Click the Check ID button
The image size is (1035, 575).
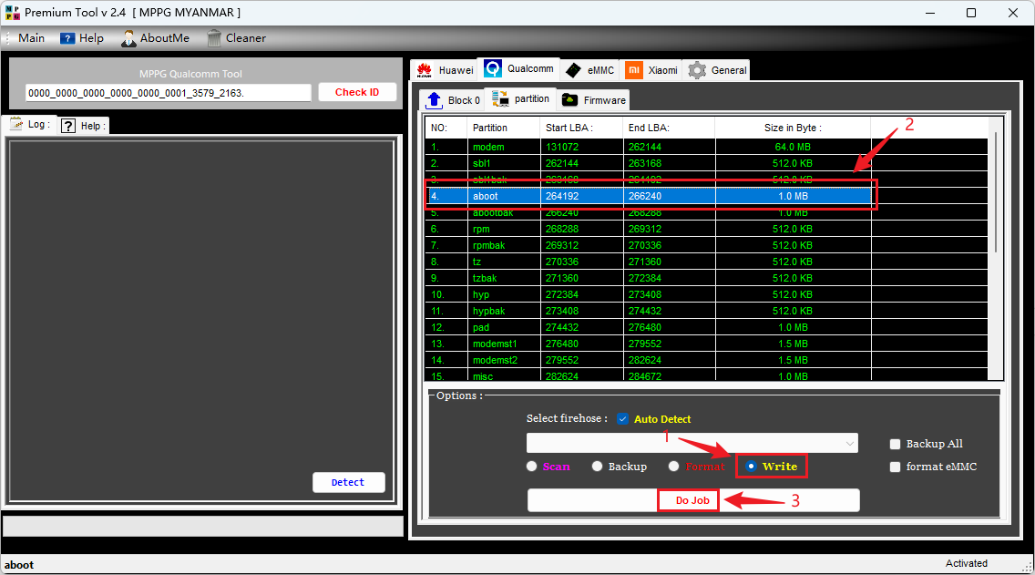[357, 92]
